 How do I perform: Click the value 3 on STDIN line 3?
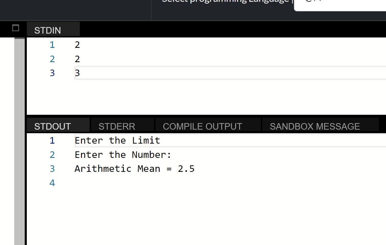point(77,73)
